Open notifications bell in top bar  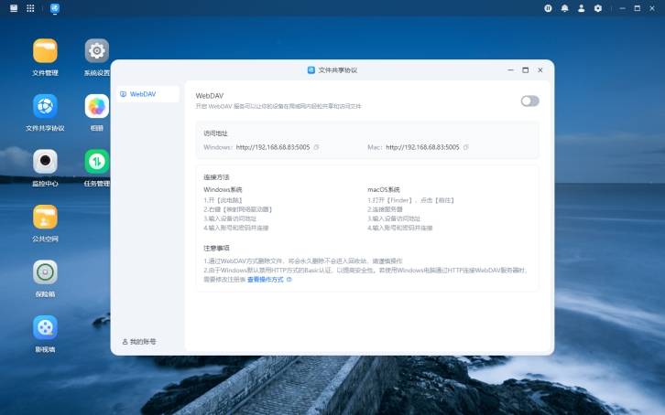click(565, 7)
